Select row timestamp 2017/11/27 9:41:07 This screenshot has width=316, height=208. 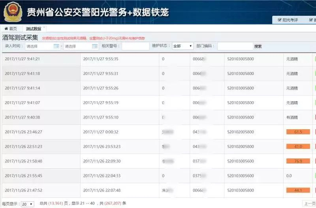pos(23,103)
